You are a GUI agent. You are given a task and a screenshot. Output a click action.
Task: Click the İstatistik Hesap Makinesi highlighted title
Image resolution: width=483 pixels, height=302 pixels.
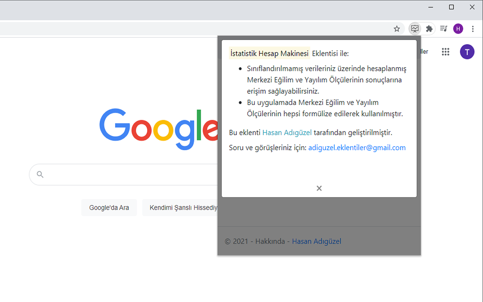click(x=269, y=54)
